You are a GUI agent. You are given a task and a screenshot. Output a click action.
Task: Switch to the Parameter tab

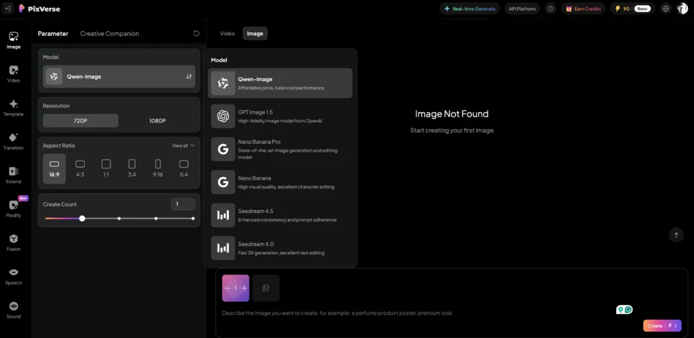pyautogui.click(x=53, y=34)
